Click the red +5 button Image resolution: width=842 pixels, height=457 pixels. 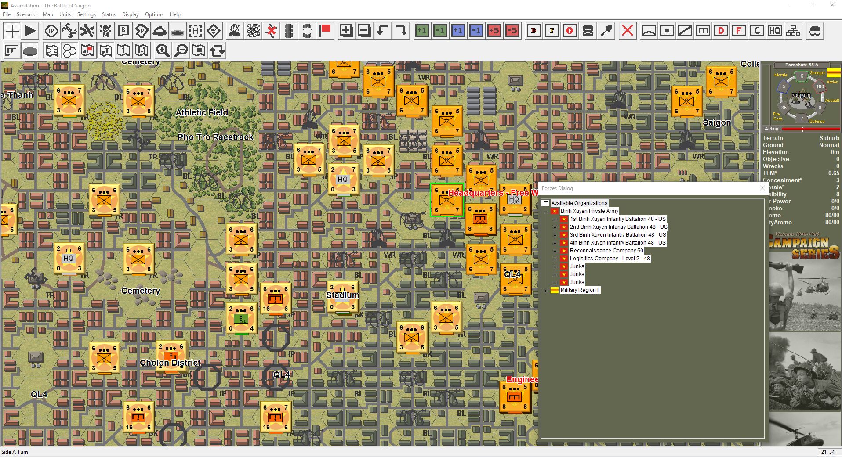coord(494,31)
